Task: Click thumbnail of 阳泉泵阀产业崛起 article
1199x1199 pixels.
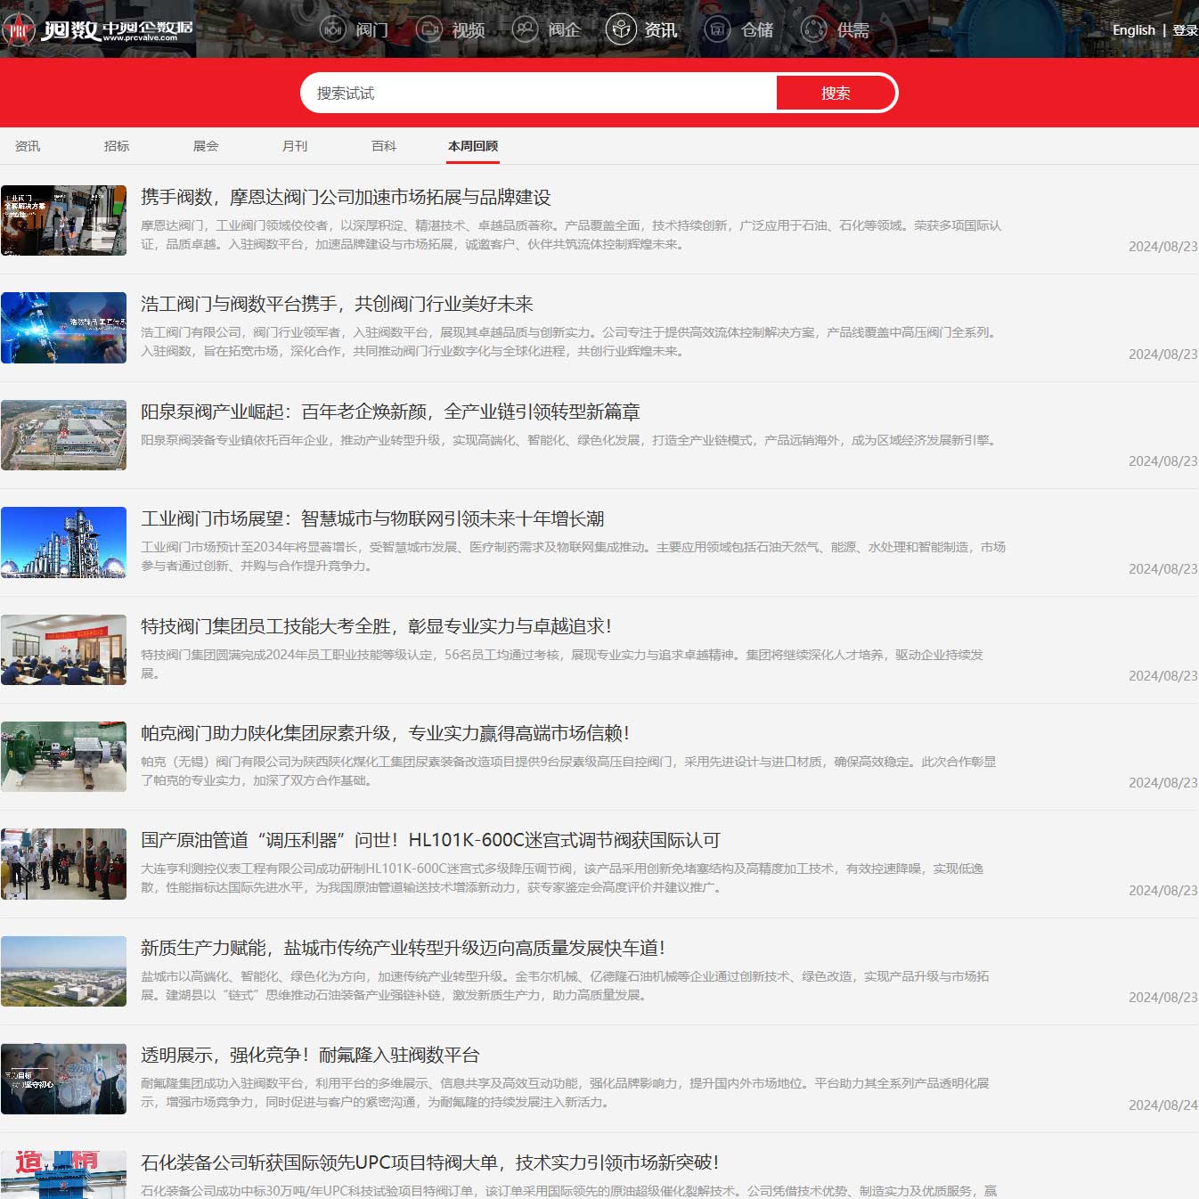Action: coord(64,435)
